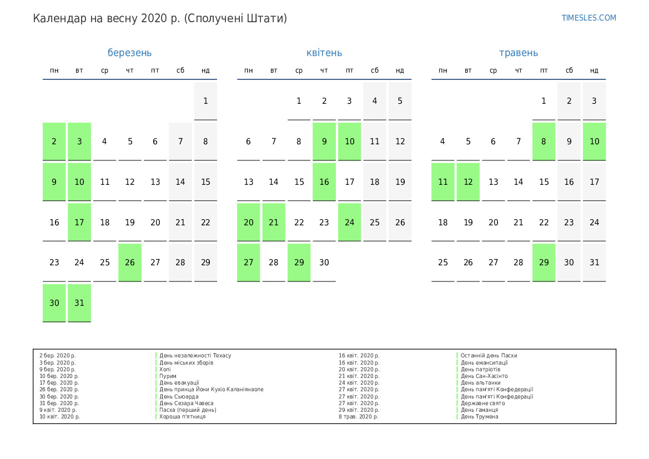Select Sunday May 10 holiday cell
649x459 pixels.
594,142
